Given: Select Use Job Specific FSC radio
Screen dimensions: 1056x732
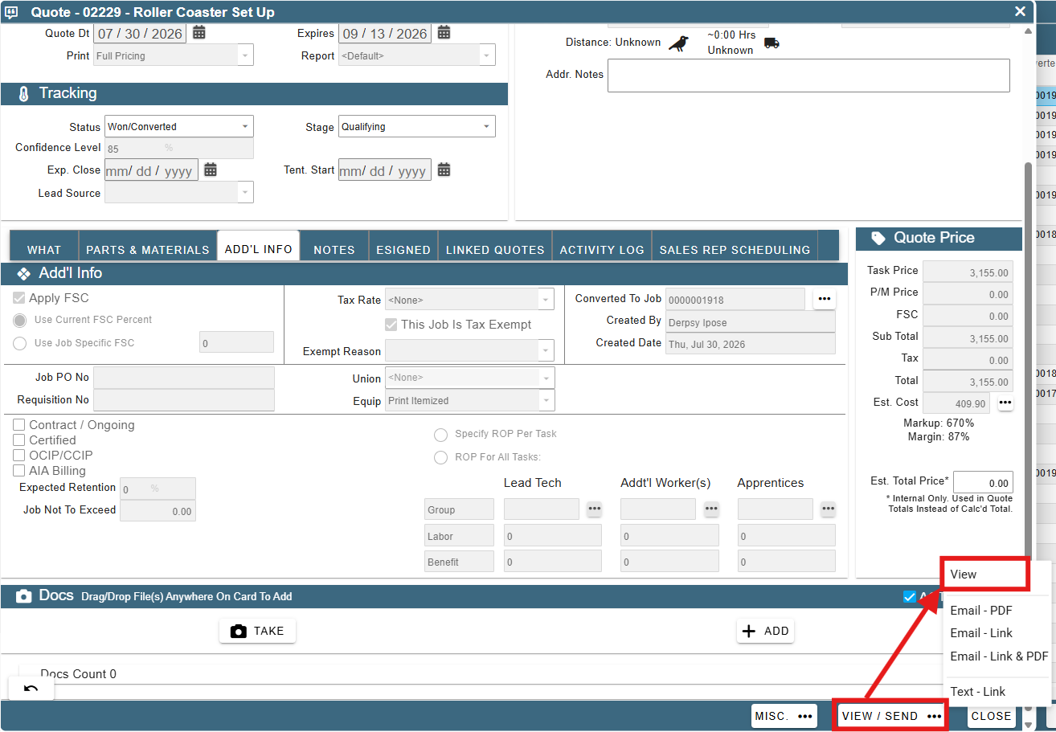Looking at the screenshot, I should tap(20, 343).
